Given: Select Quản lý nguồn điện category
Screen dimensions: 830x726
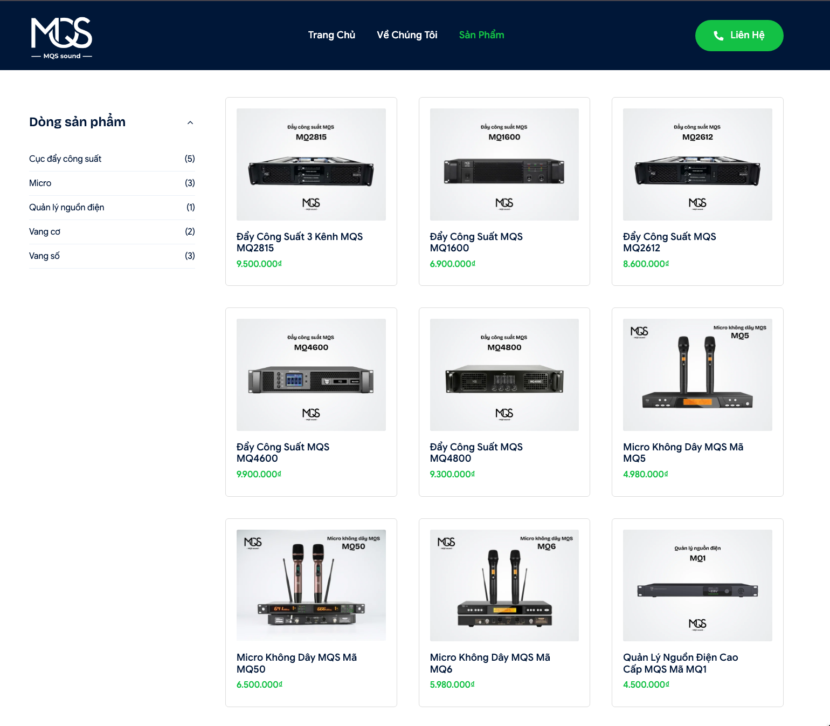Looking at the screenshot, I should tap(66, 207).
